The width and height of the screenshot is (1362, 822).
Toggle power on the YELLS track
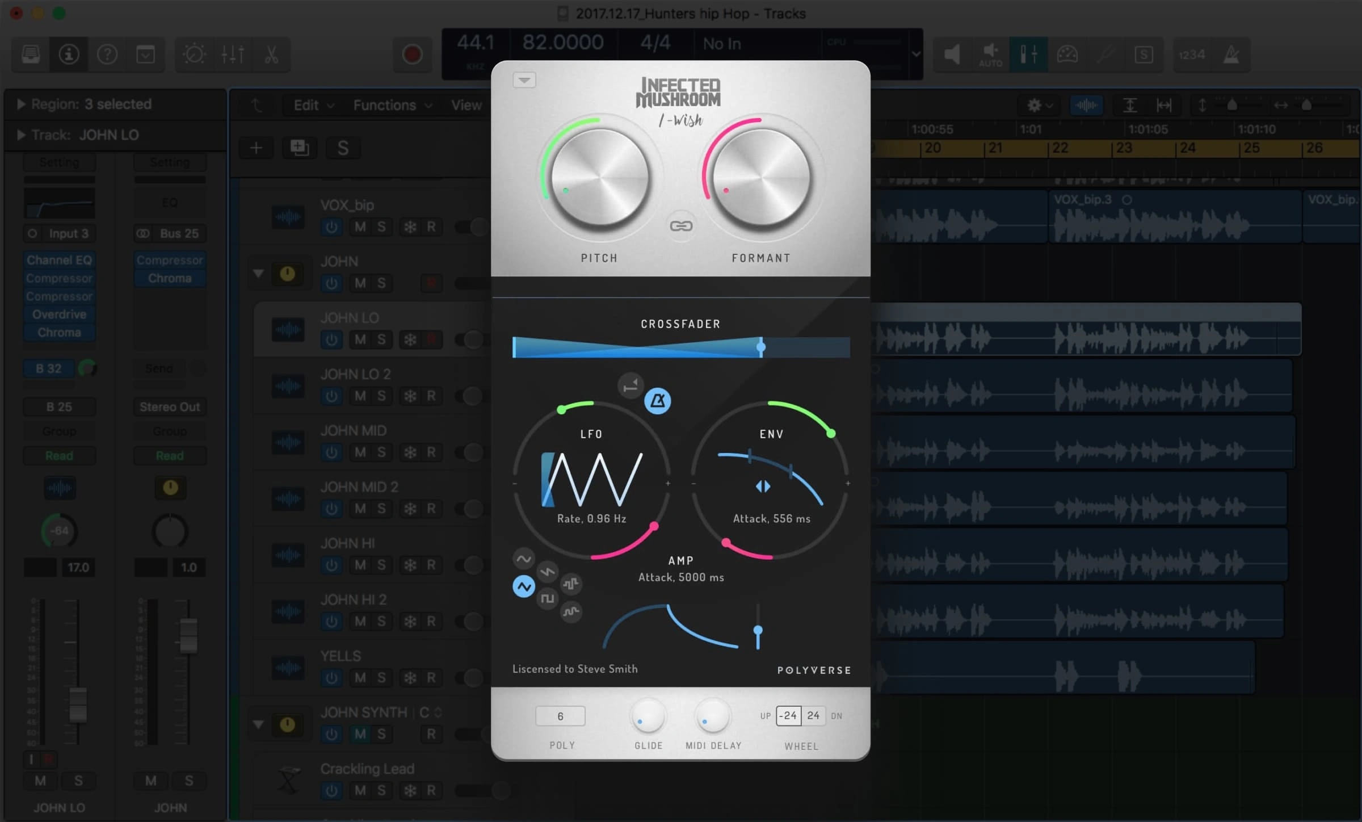(x=331, y=678)
